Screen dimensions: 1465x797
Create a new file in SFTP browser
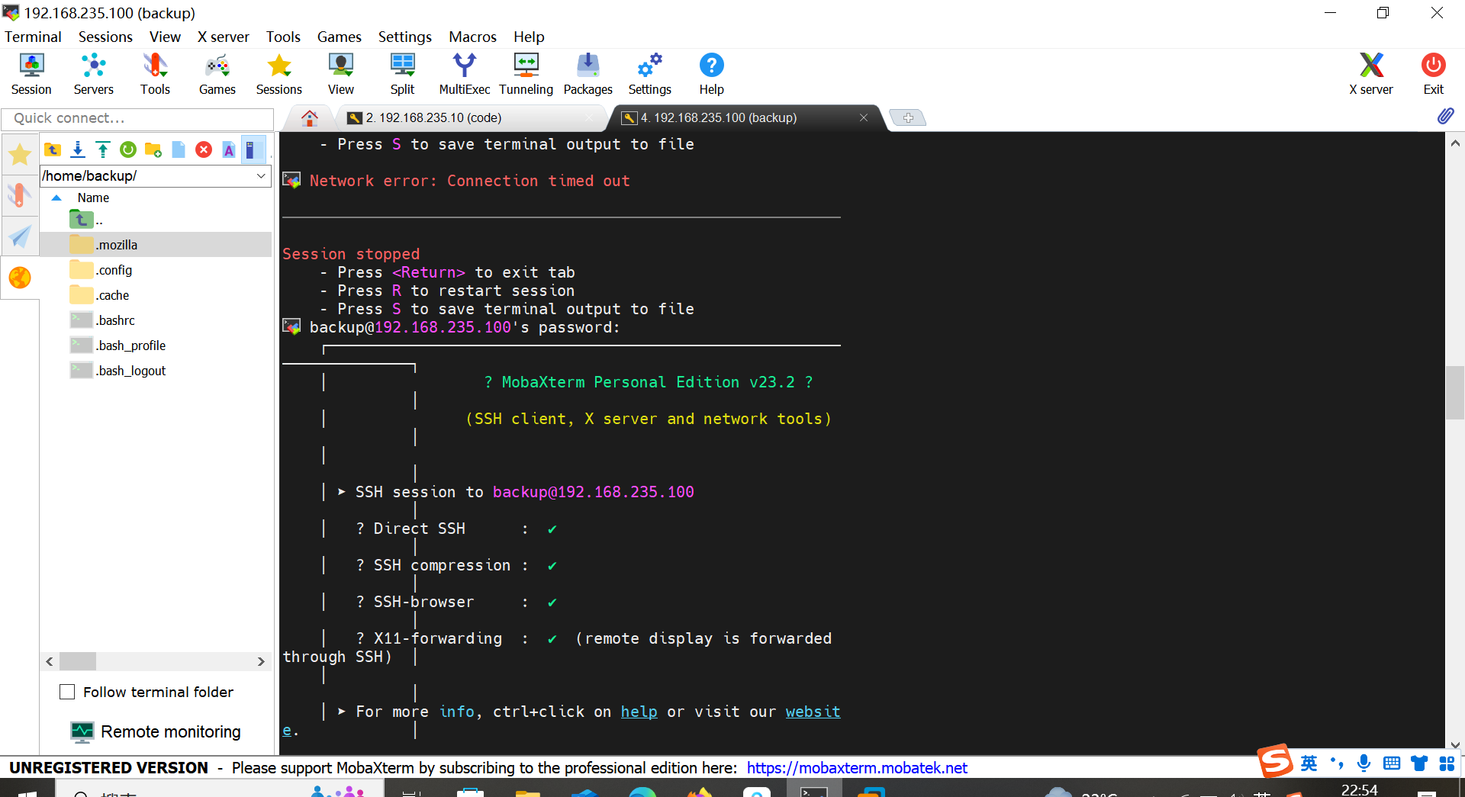pos(179,149)
